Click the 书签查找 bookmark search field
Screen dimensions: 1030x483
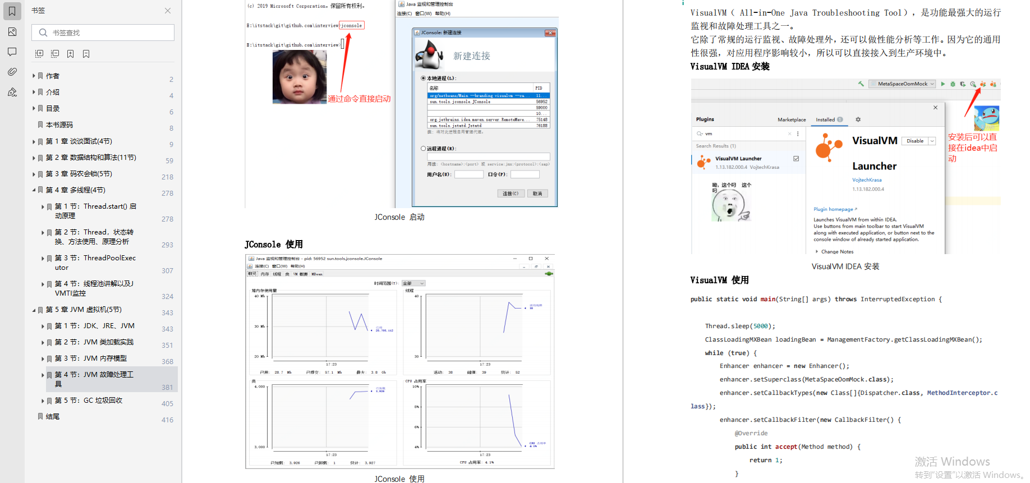pos(103,33)
